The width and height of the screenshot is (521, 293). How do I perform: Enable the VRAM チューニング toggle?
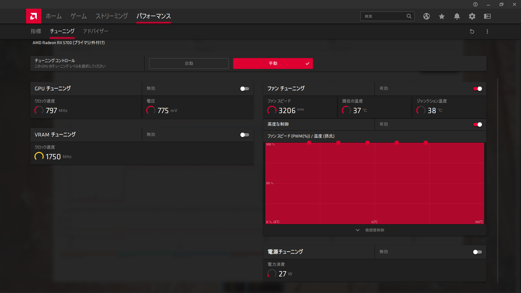coord(244,135)
